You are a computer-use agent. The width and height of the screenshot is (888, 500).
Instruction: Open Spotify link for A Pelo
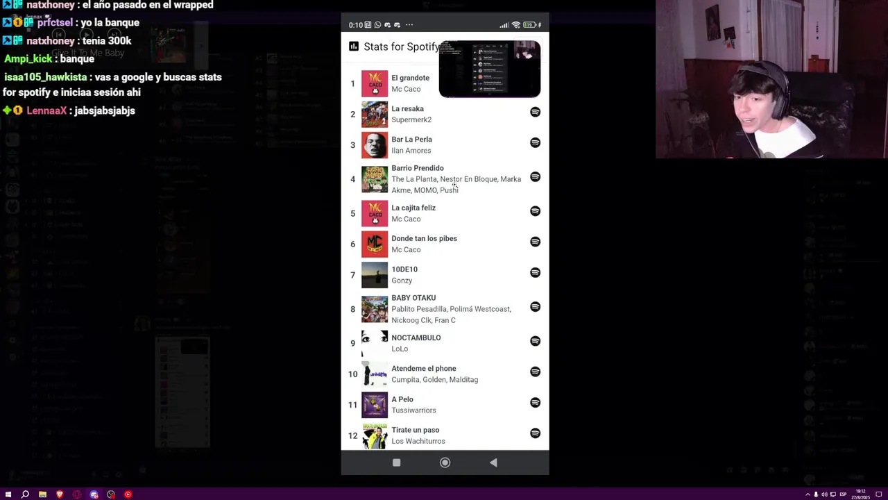535,403
